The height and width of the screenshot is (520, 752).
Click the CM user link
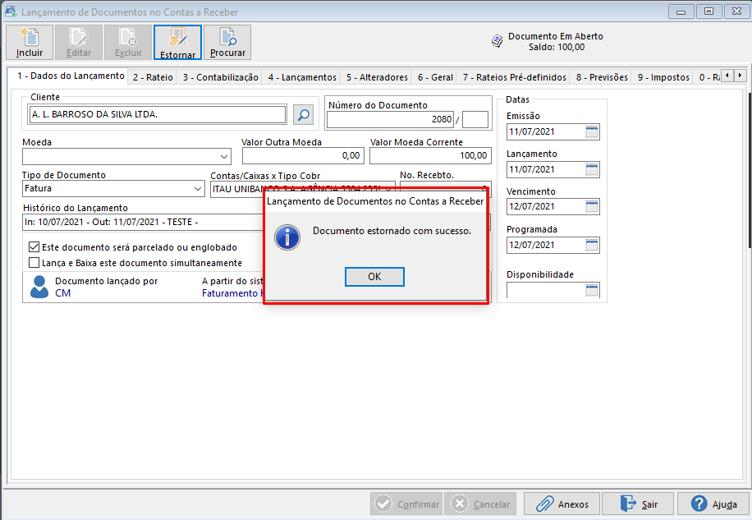point(63,293)
